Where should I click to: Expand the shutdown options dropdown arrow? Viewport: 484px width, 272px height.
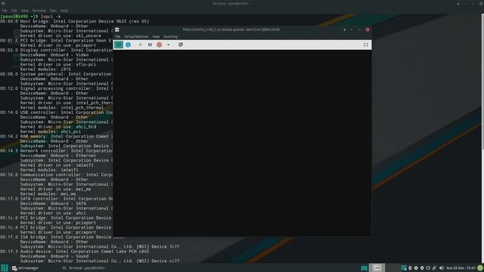pos(168,45)
